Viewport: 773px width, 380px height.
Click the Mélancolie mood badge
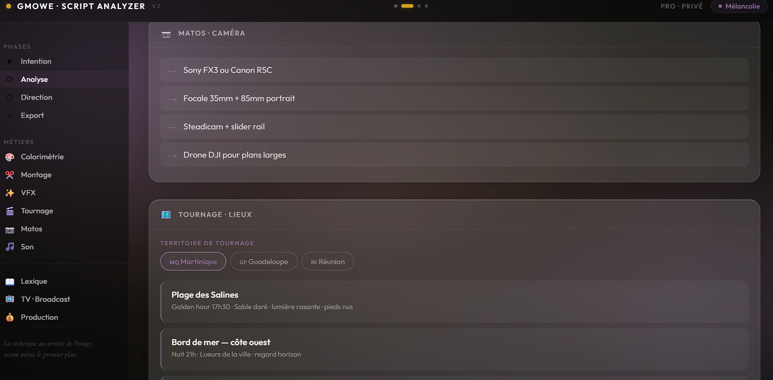click(x=739, y=6)
